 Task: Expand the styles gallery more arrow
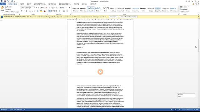[x=178, y=12]
